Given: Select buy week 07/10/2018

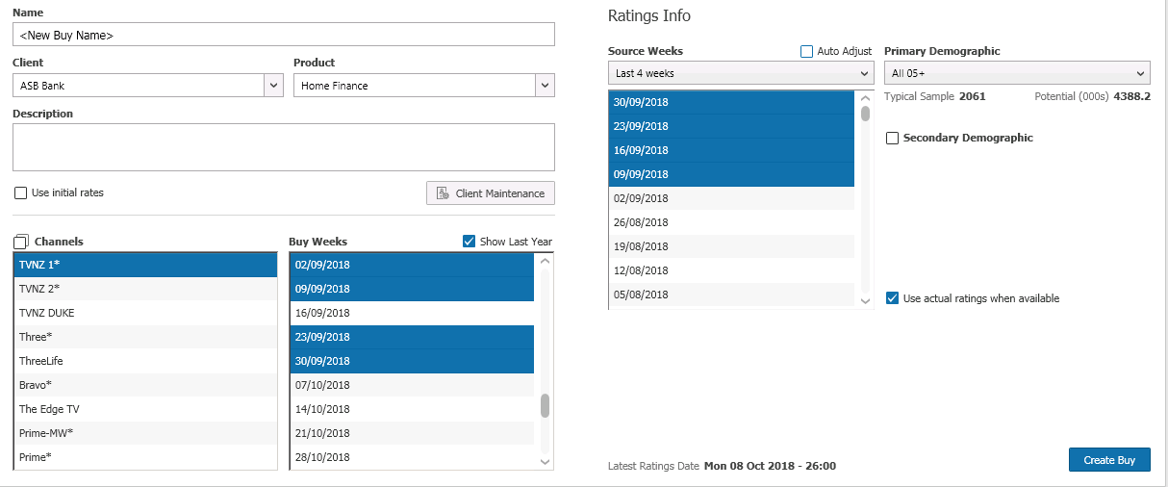Looking at the screenshot, I should (x=412, y=385).
